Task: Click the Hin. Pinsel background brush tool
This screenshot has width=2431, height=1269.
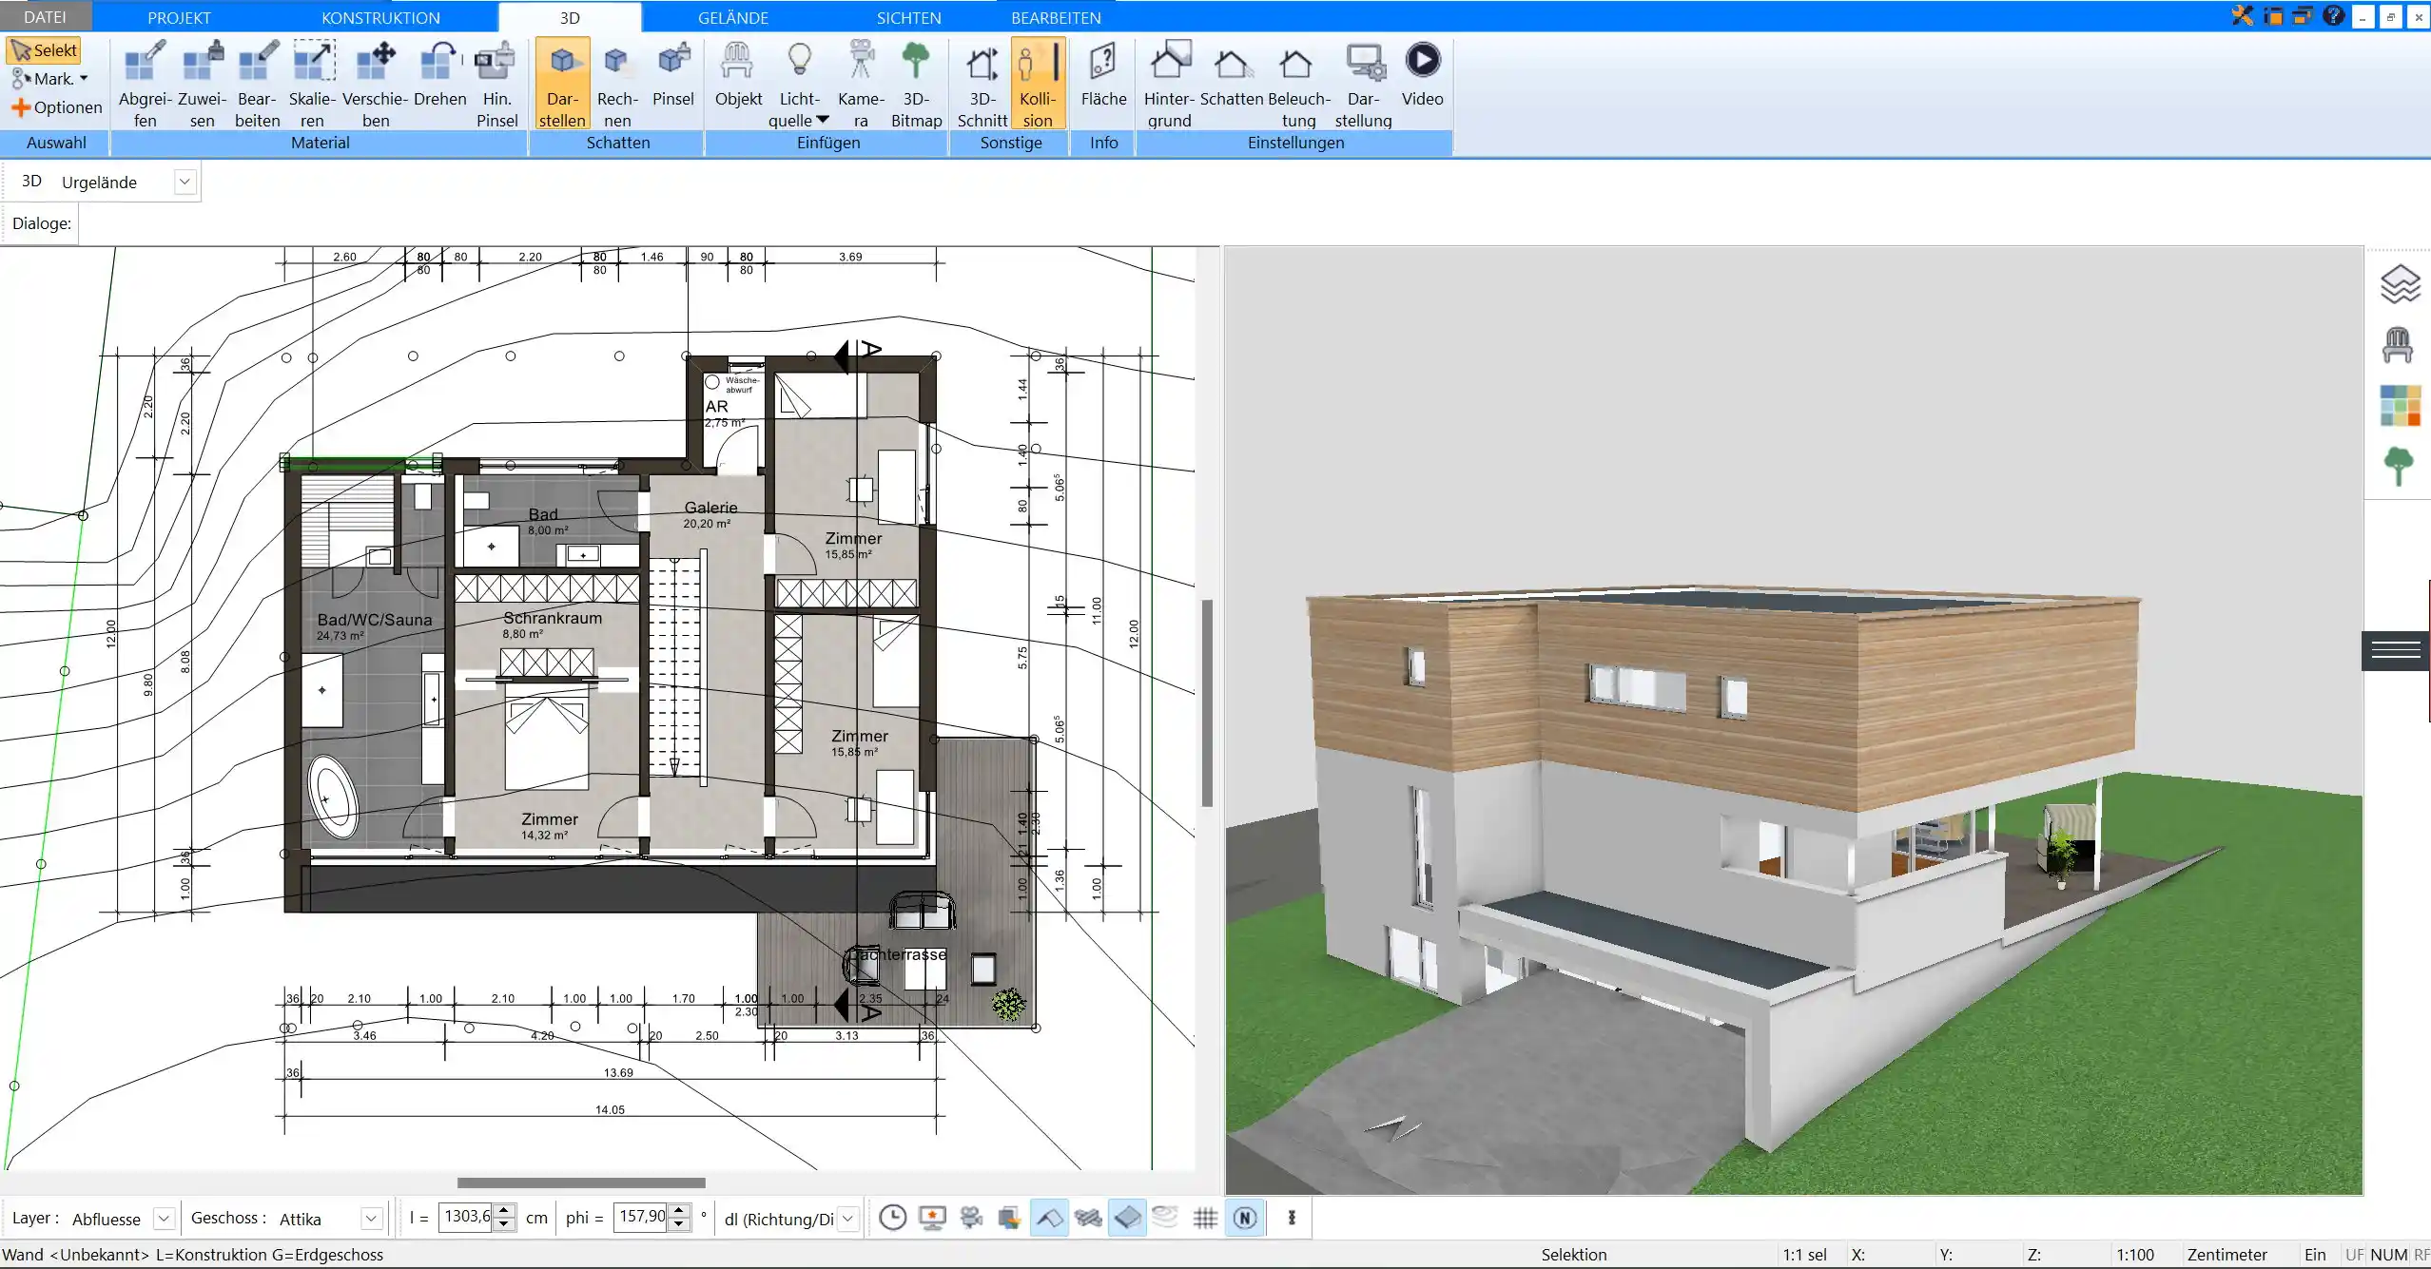Action: (x=496, y=84)
